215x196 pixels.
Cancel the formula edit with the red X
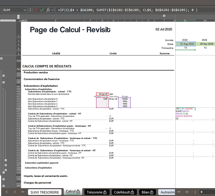point(36,10)
